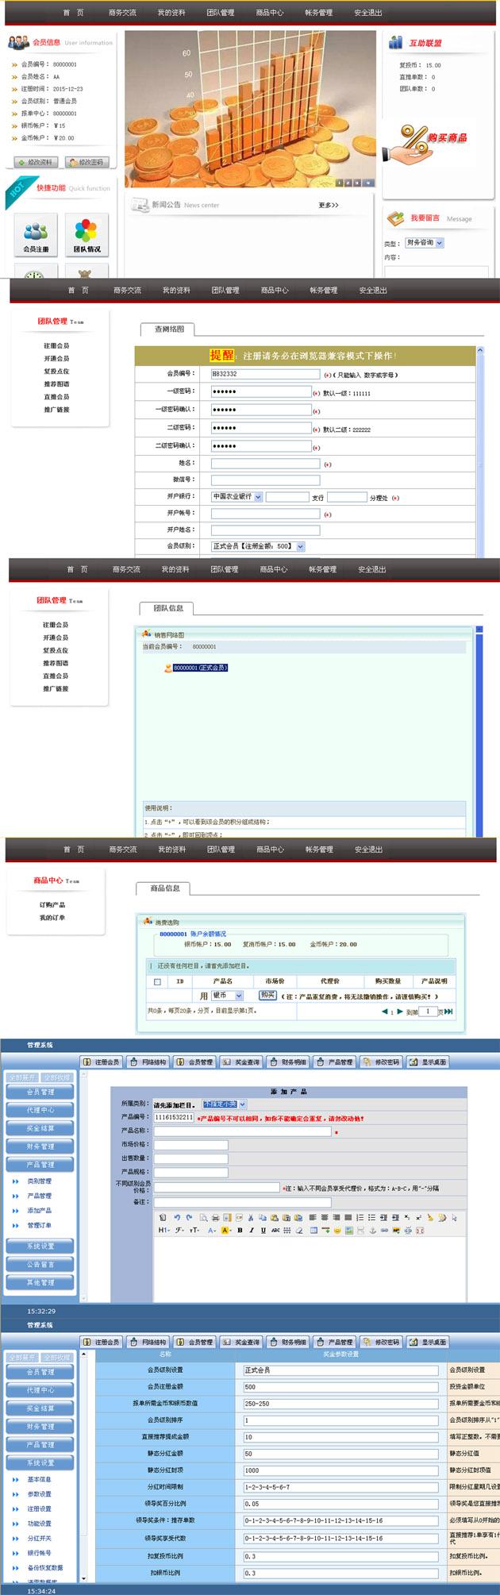Click the 会员注册金额 field containing 500
The image size is (500, 1595).
pos(340,1386)
